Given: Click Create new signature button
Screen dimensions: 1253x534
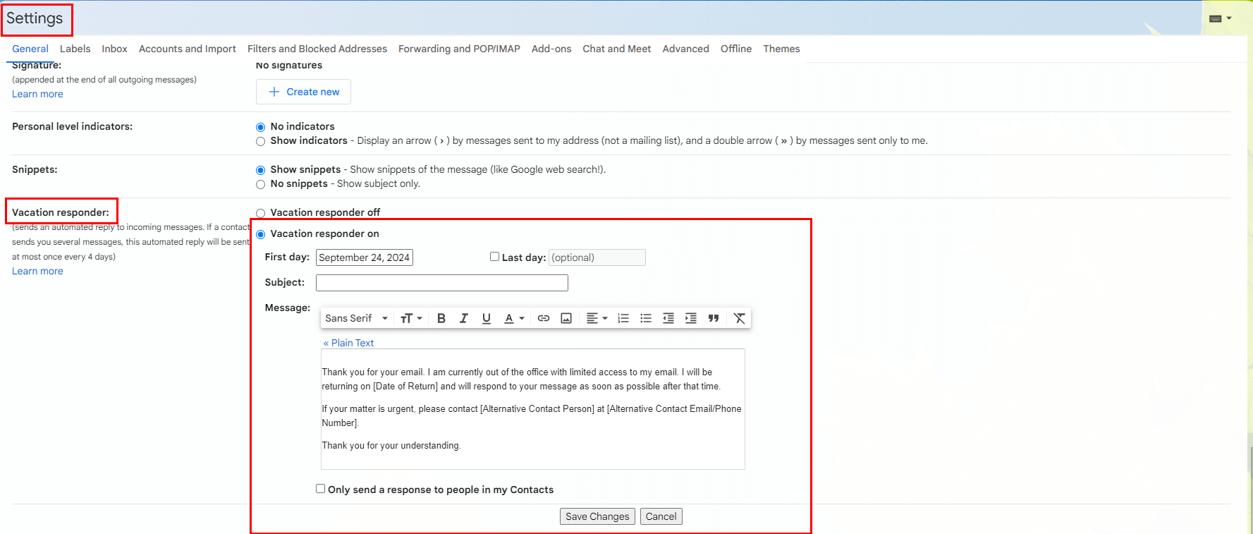Looking at the screenshot, I should tap(303, 92).
